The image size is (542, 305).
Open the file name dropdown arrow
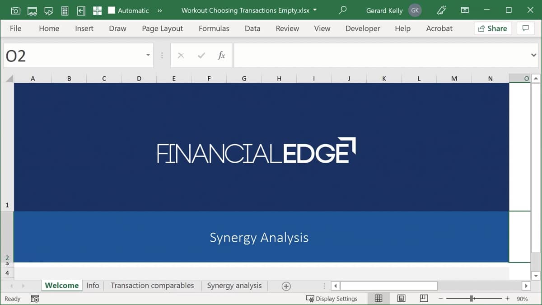[315, 10]
